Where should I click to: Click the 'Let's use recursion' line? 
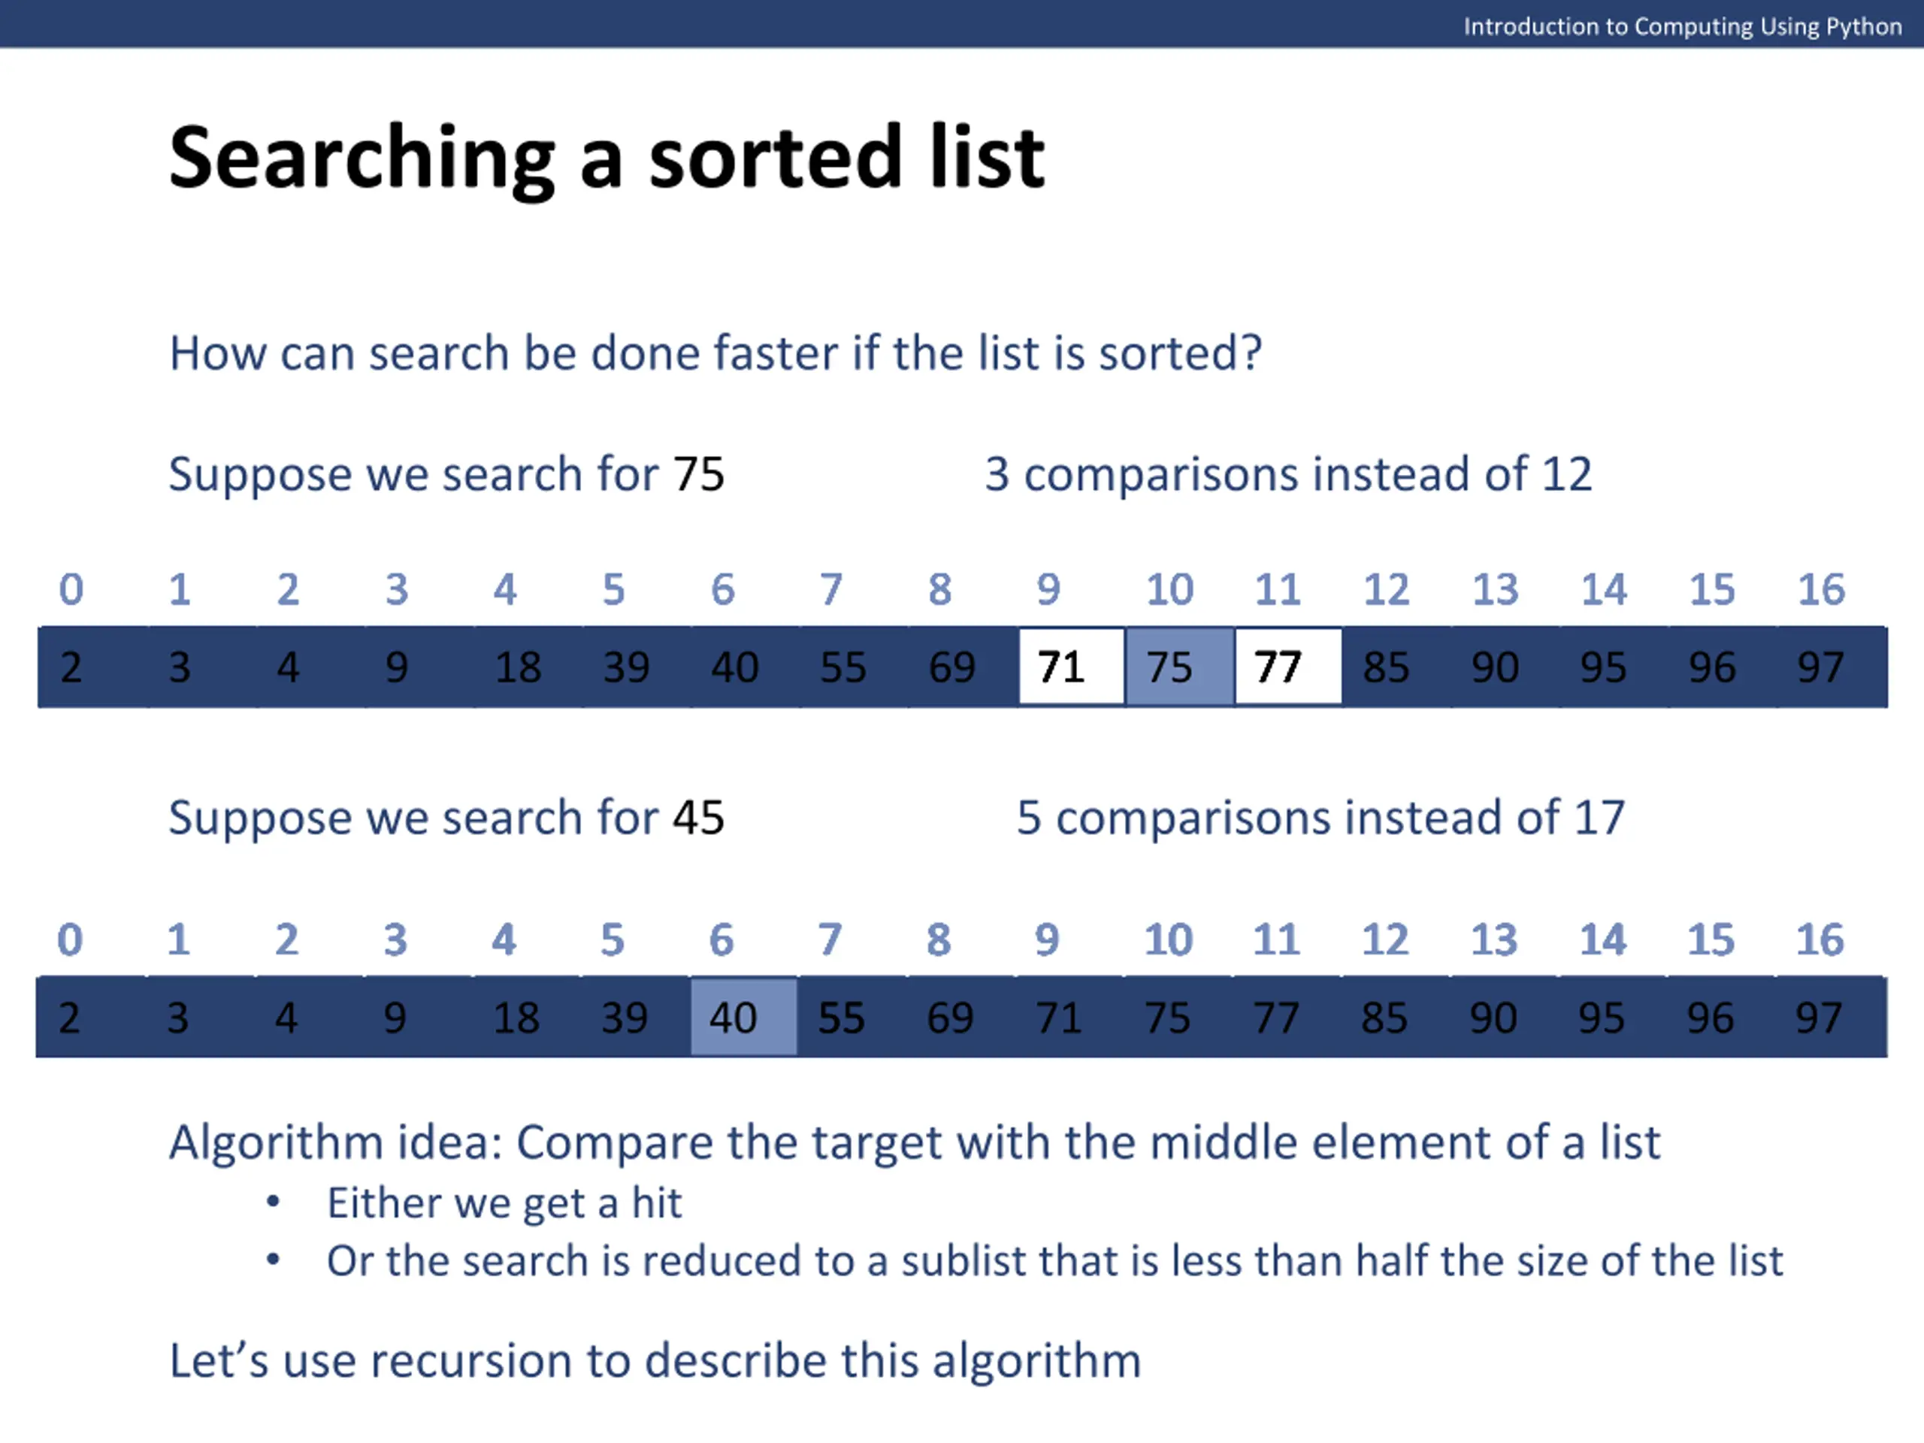(x=654, y=1360)
